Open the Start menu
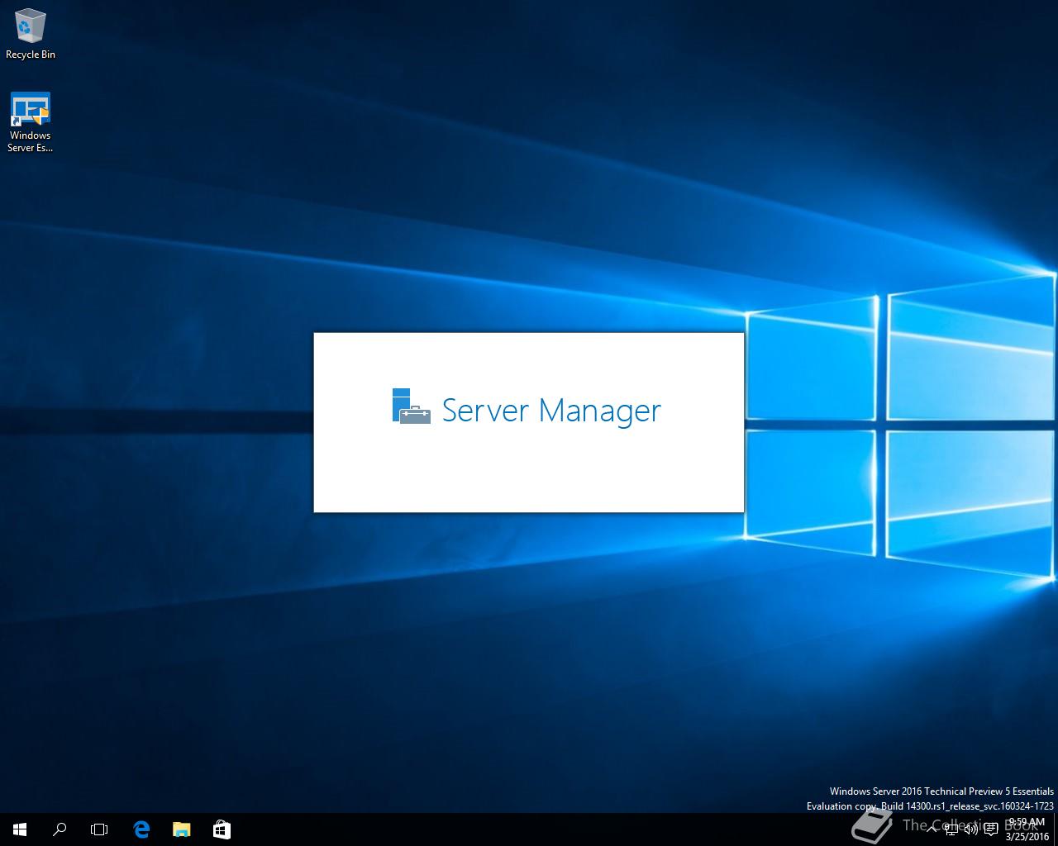The height and width of the screenshot is (846, 1058). 20,829
